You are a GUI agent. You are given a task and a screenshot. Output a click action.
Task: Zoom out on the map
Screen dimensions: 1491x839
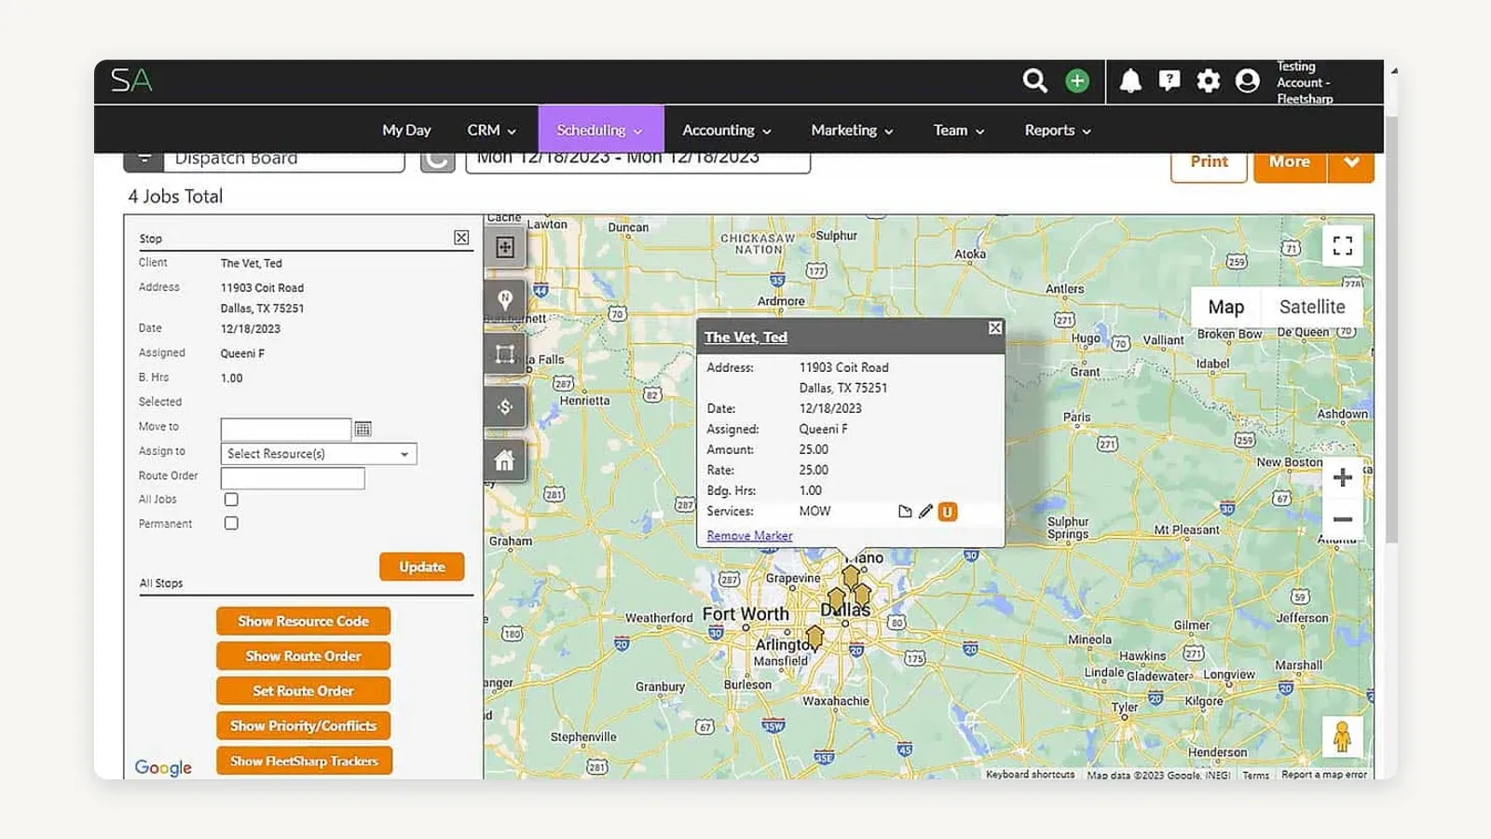(1343, 519)
